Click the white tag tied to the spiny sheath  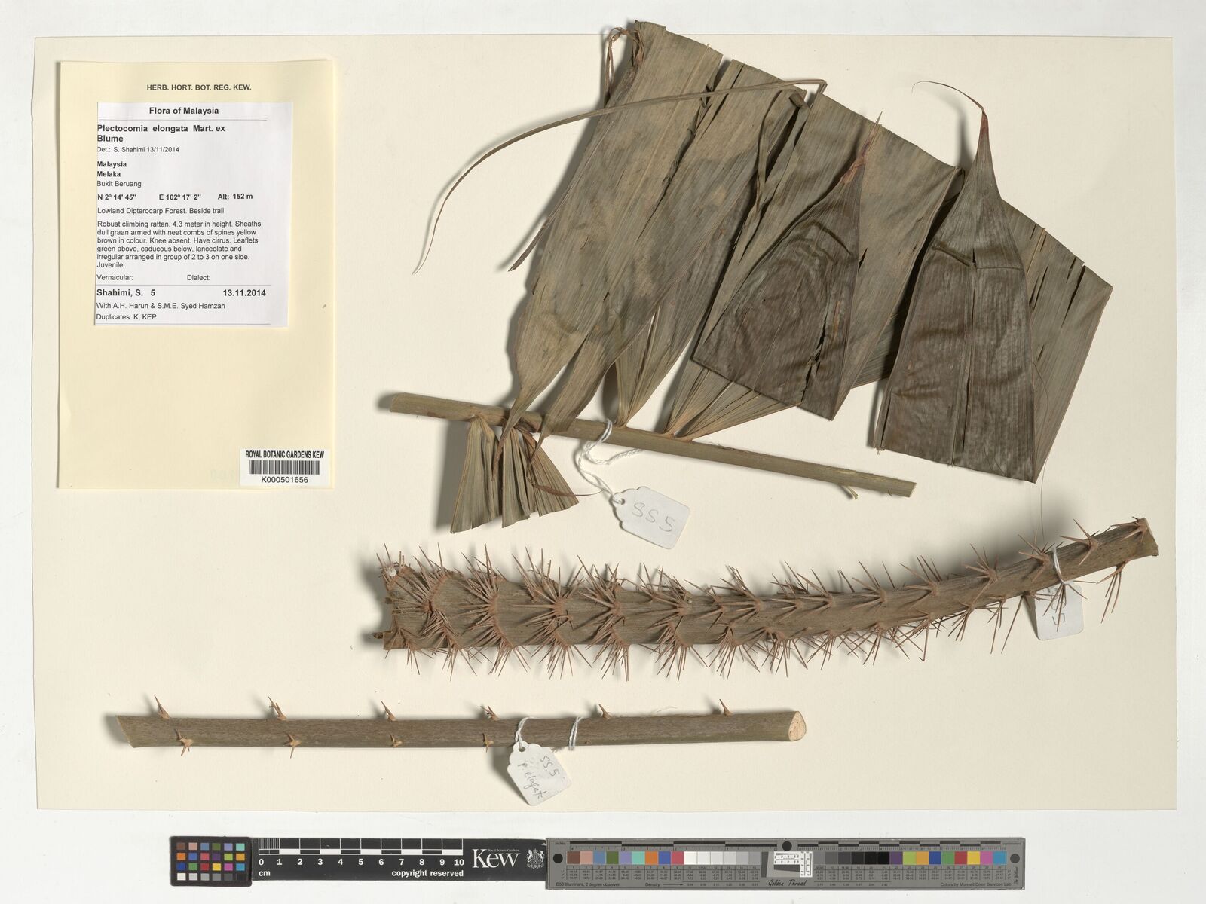1059,610
